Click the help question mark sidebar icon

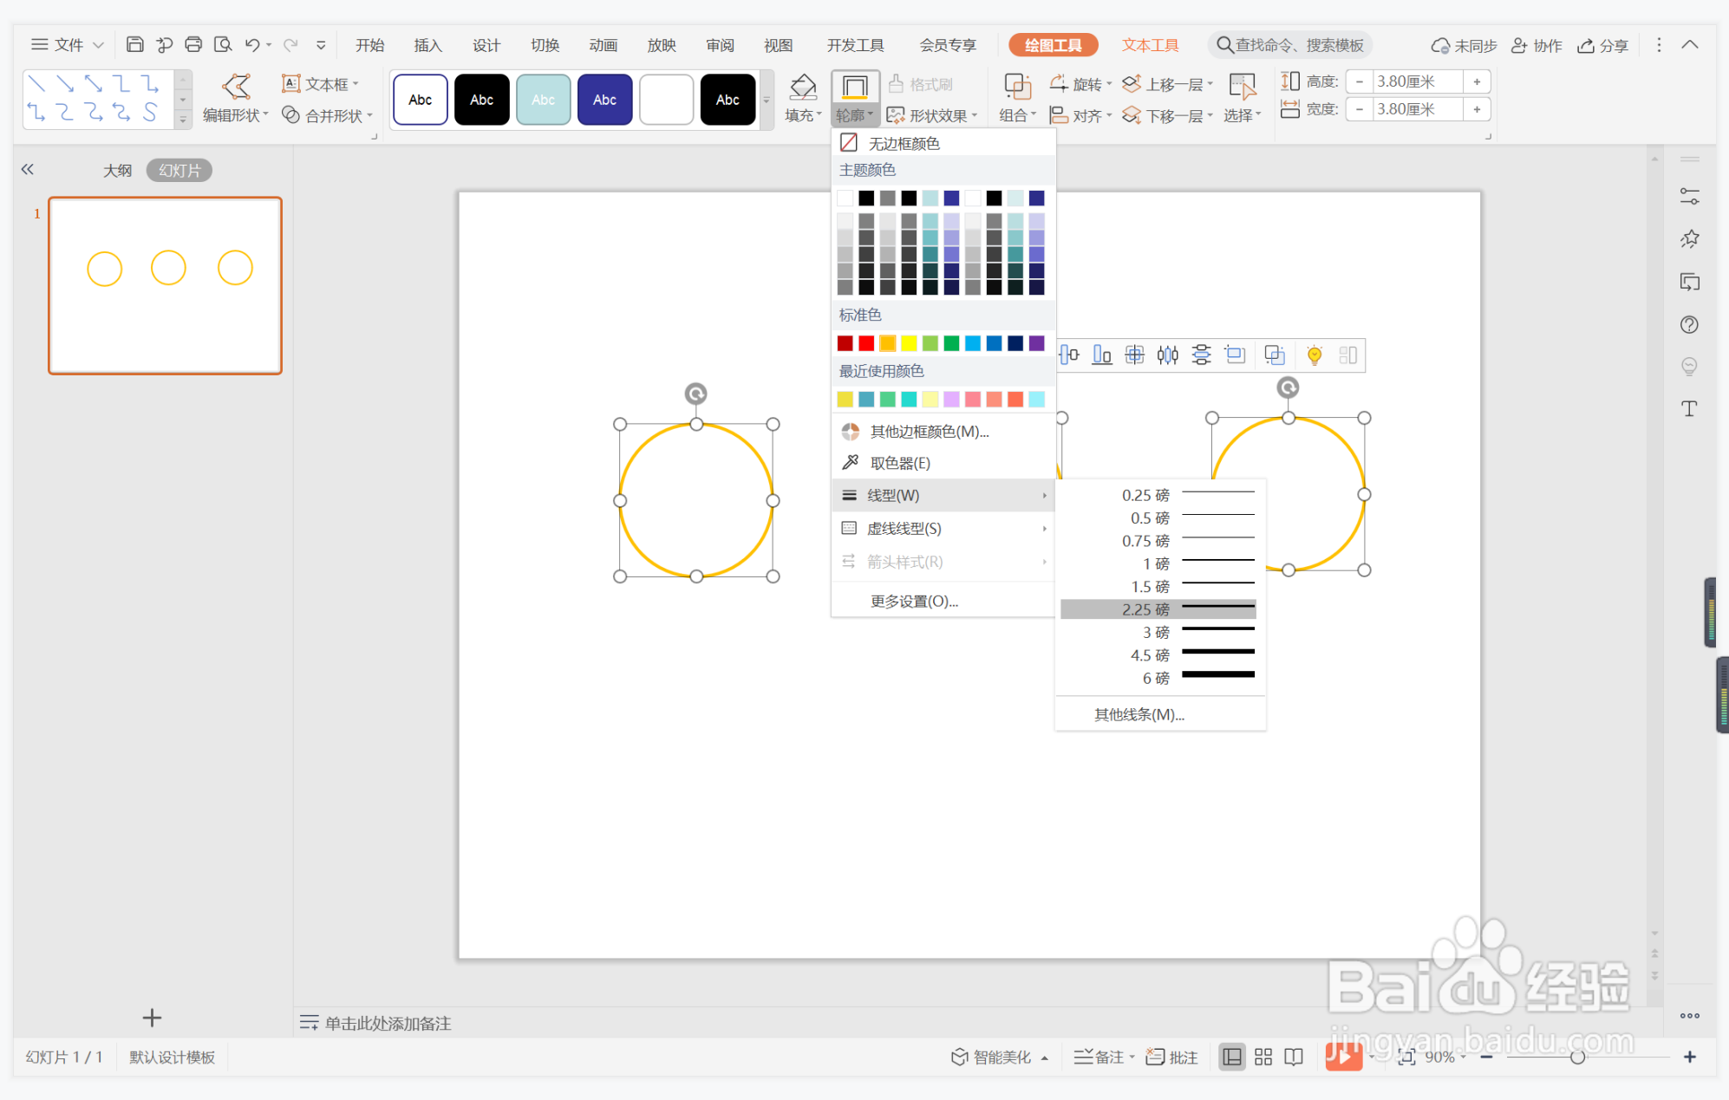pyautogui.click(x=1688, y=324)
